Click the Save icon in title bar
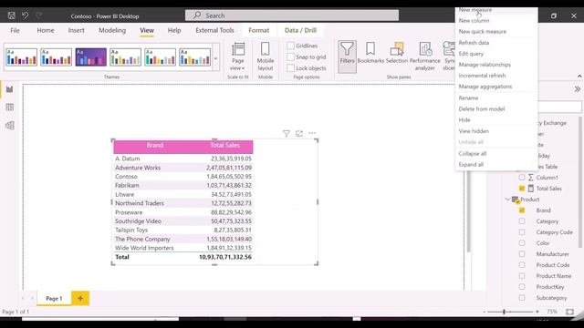 12,15
